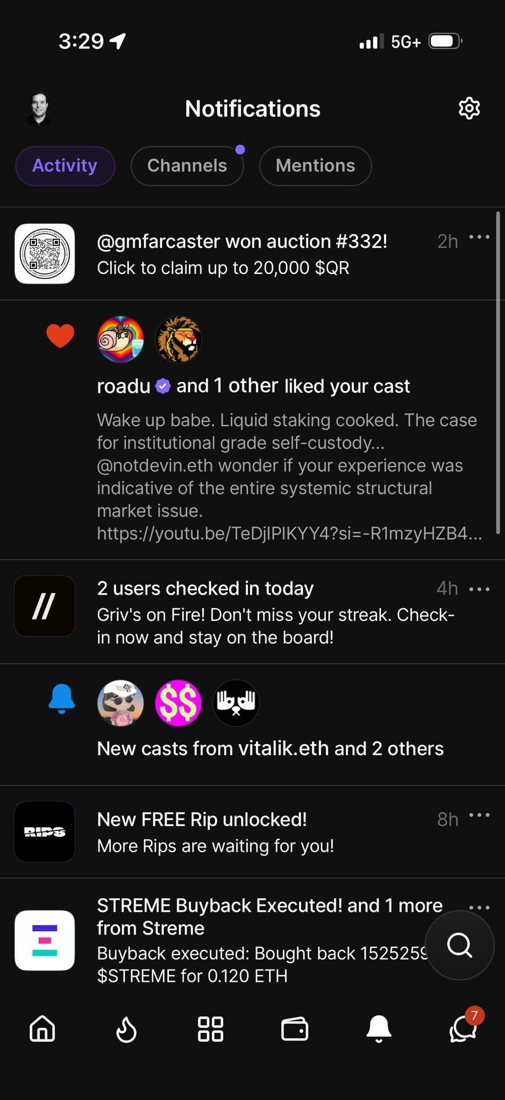The image size is (505, 1100).
Task: Select the notifications bell icon
Action: (x=379, y=1030)
